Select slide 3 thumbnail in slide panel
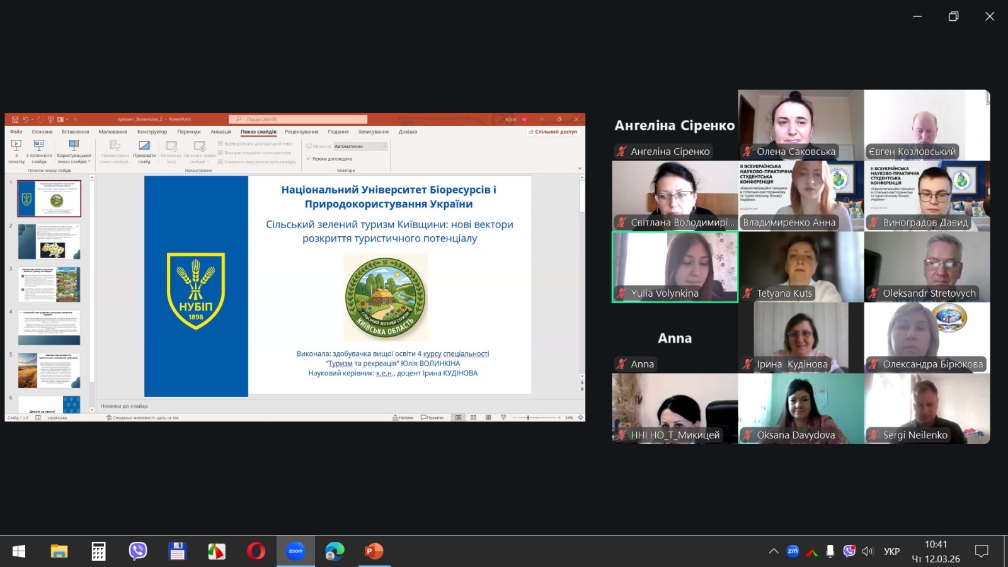Screen dimensions: 1008x567 tap(49, 284)
